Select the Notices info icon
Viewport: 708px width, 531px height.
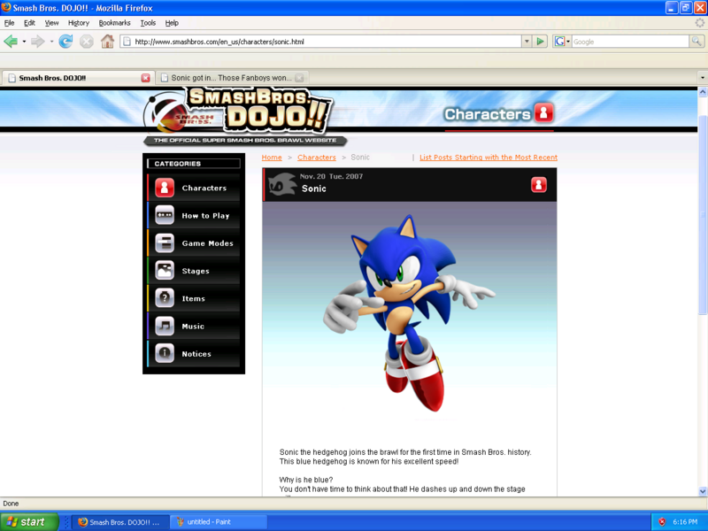coord(165,353)
